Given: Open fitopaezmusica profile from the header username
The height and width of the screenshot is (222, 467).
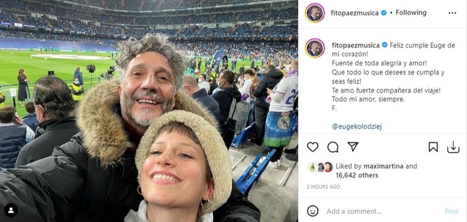Looking at the screenshot, I should coord(354,13).
